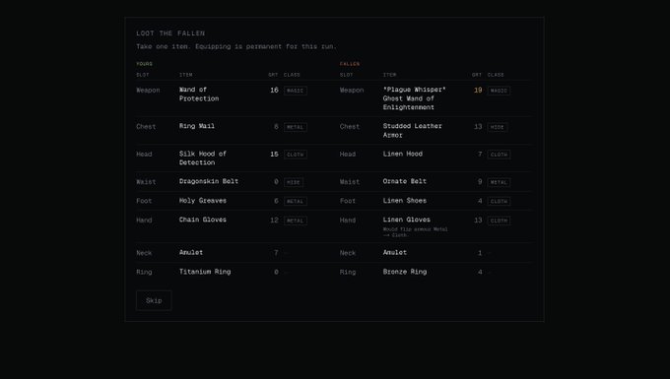Click the Waist slot label under Fallen

[x=350, y=182]
